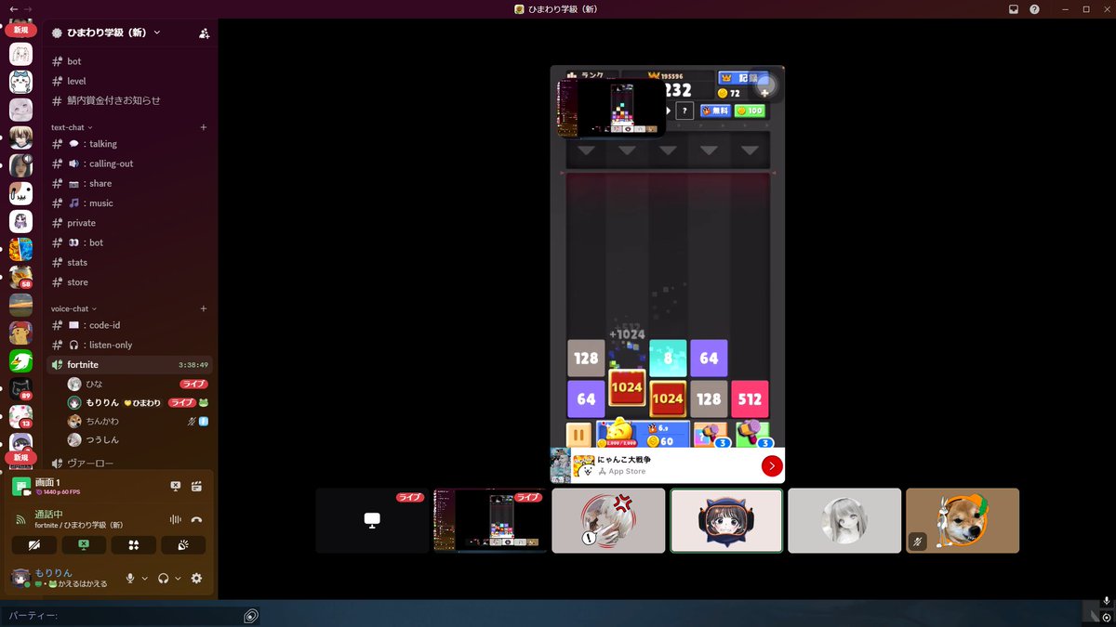Invite people to the server icon
The width and height of the screenshot is (1116, 627).
tap(204, 33)
